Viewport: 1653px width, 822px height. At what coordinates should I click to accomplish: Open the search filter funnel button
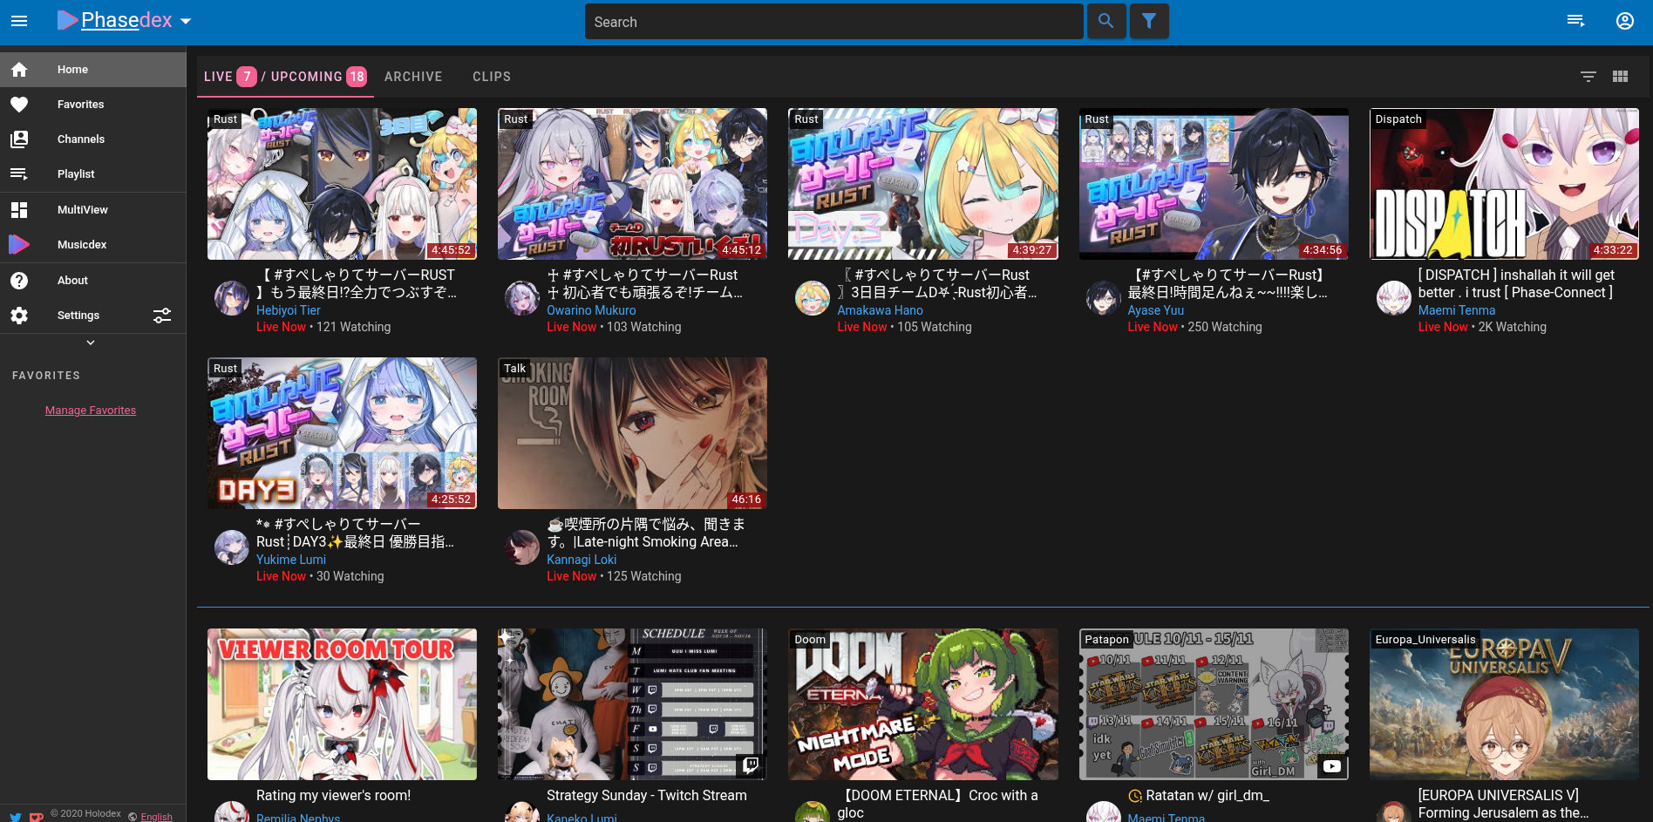(1149, 21)
